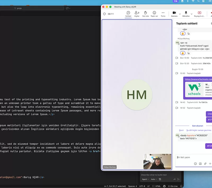Insert an image via composer picture icon

pyautogui.click(x=200, y=164)
